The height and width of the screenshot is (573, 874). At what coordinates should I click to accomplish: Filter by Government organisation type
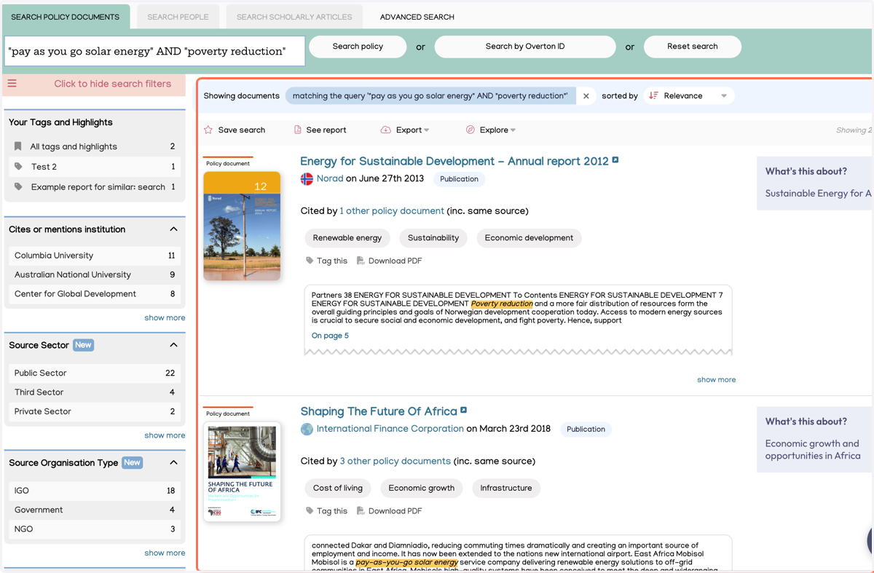(x=95, y=510)
